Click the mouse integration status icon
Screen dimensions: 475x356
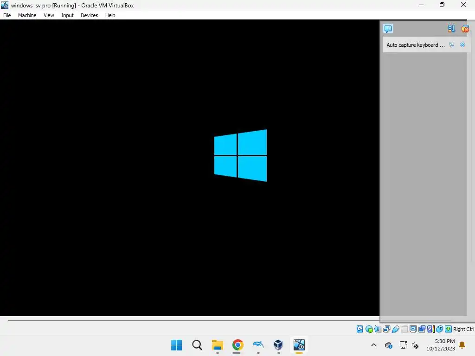440,329
